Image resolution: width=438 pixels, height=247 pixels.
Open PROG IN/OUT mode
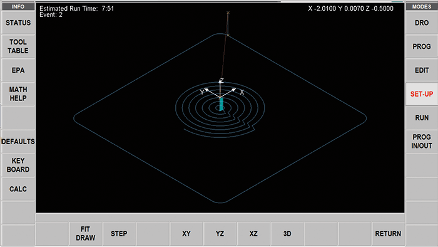(422, 141)
